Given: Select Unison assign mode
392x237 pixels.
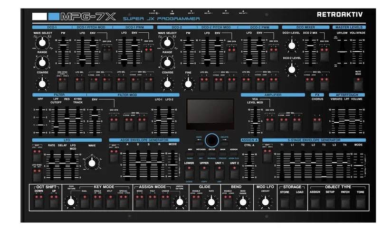Looking at the screenshot, I should [x=165, y=201].
